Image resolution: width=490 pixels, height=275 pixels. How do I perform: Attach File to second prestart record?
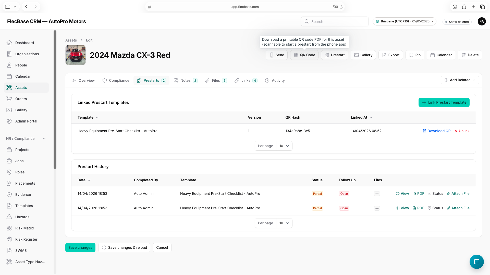pyautogui.click(x=458, y=208)
